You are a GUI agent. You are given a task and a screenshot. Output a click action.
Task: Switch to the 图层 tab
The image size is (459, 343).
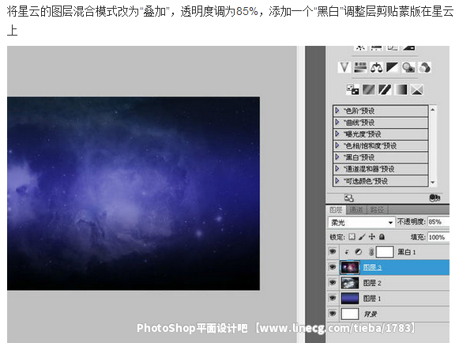(336, 209)
